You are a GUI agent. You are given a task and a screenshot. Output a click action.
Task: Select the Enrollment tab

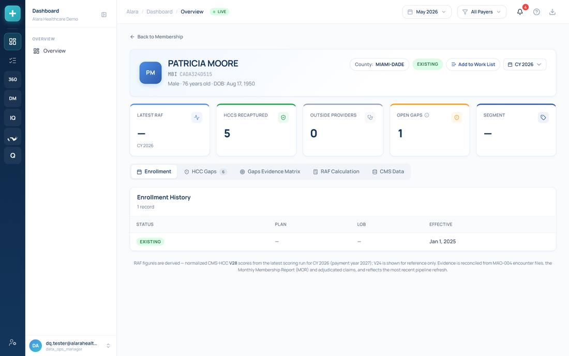coord(154,172)
